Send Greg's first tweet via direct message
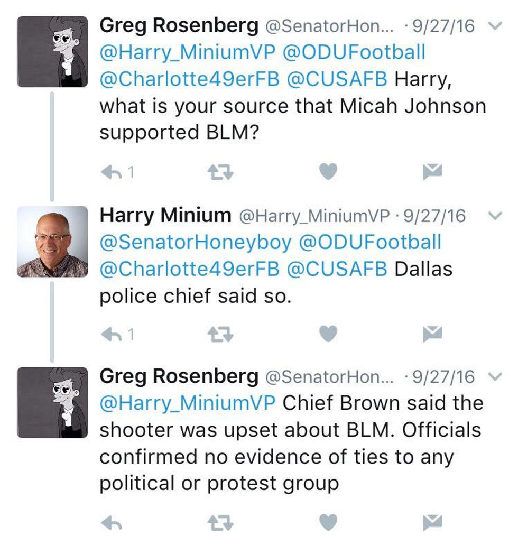This screenshot has width=518, height=545. [432, 172]
